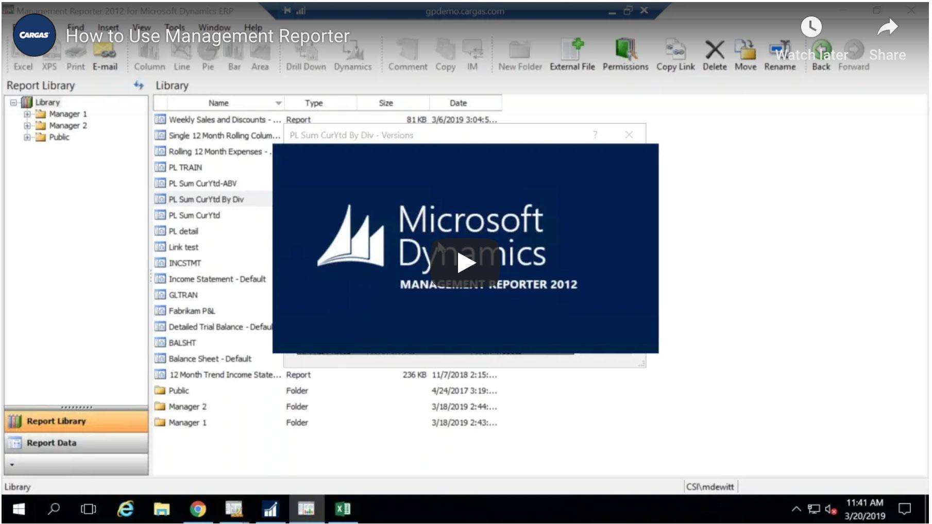Sort by the Size column header
Viewport: 932px width, 524px height.
pyautogui.click(x=392, y=103)
